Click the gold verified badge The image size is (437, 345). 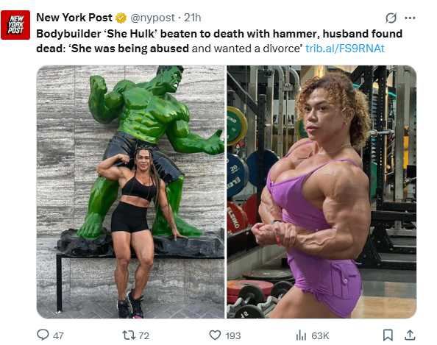[x=121, y=18]
